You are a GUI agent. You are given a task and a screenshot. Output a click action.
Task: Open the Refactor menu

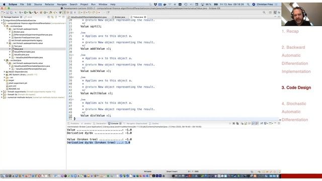click(49, 5)
